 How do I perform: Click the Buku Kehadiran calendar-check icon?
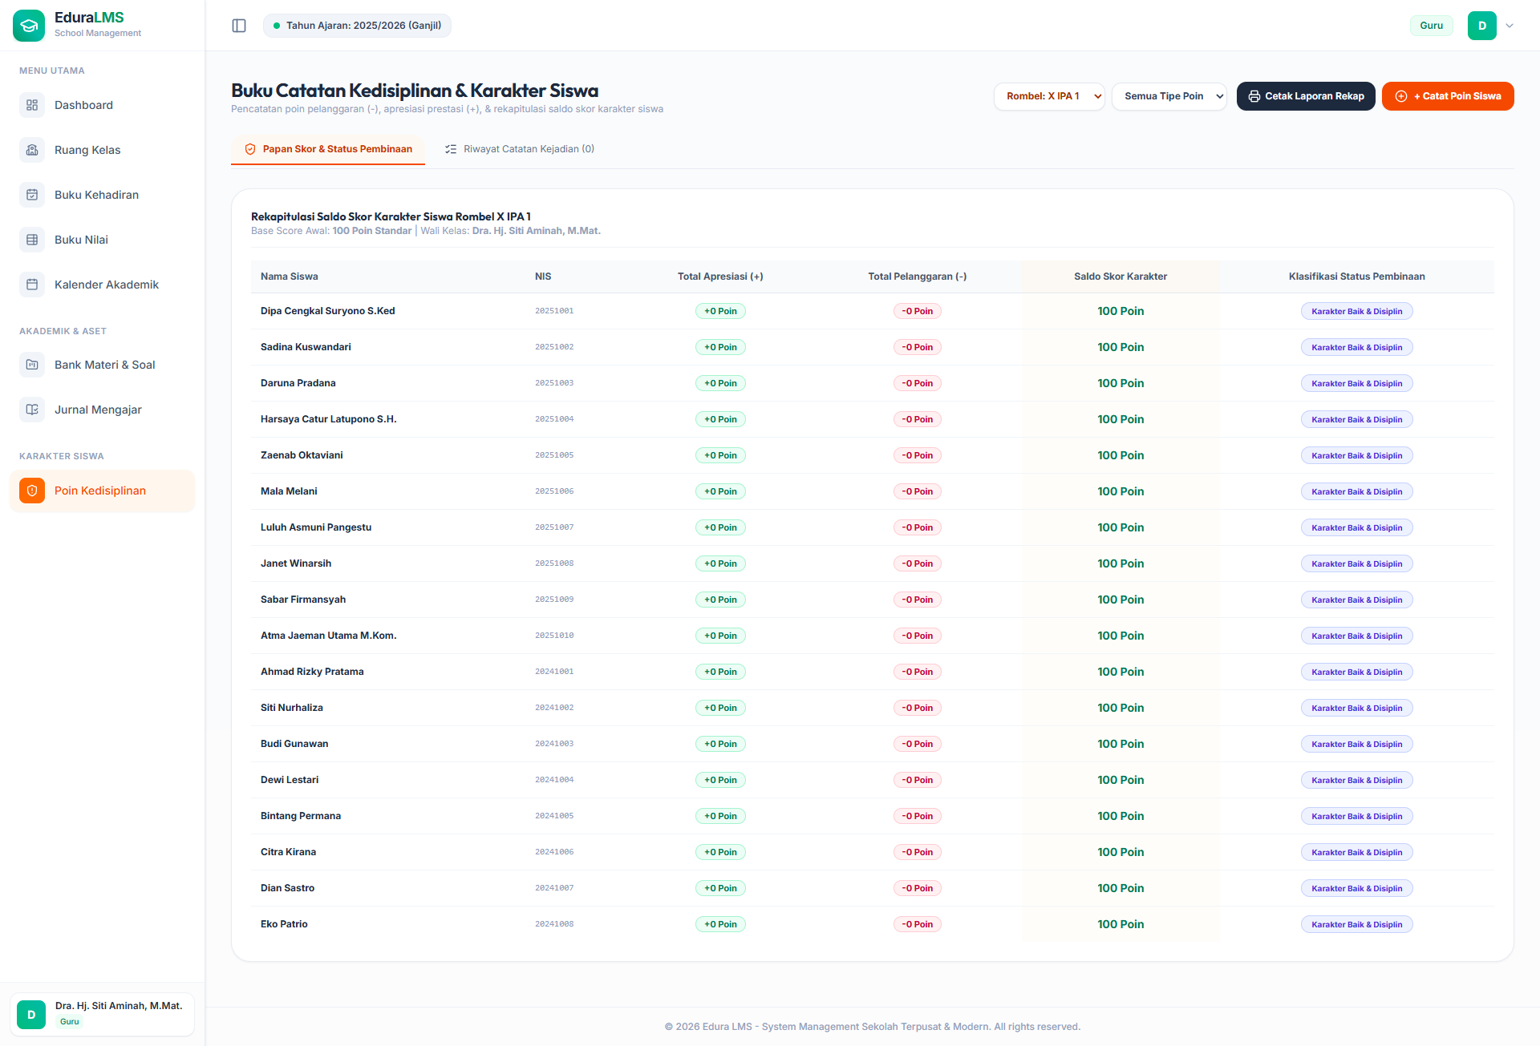pos(32,195)
